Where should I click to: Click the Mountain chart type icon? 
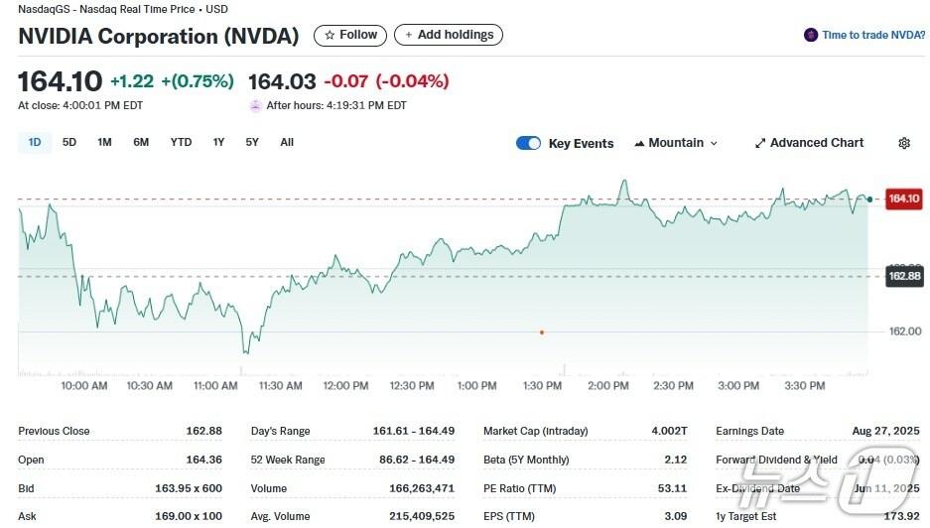(x=639, y=143)
